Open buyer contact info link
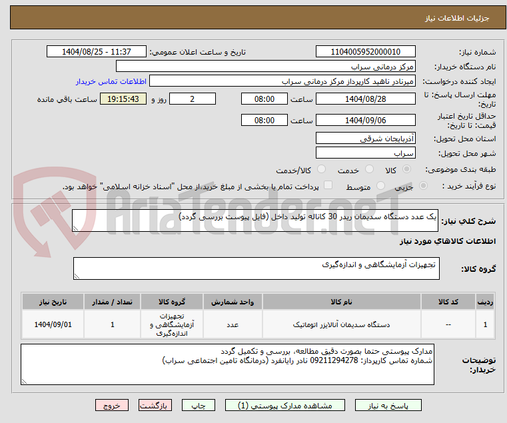This screenshot has height=423, width=507. tap(111, 81)
